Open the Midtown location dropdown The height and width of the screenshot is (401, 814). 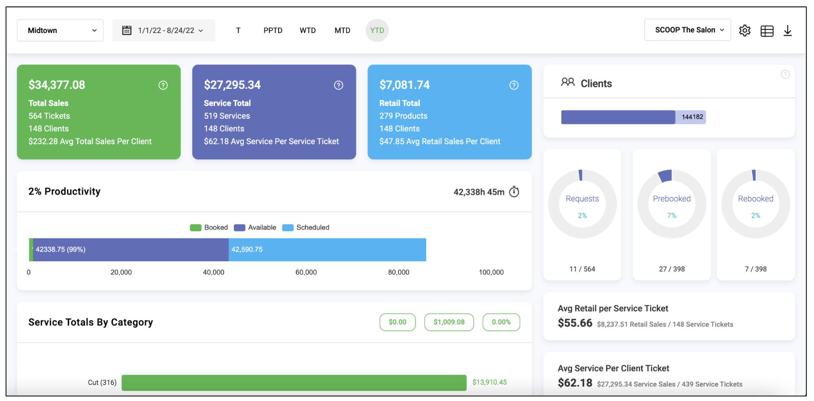tap(60, 31)
